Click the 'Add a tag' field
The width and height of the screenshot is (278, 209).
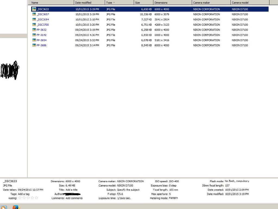tap(24, 194)
